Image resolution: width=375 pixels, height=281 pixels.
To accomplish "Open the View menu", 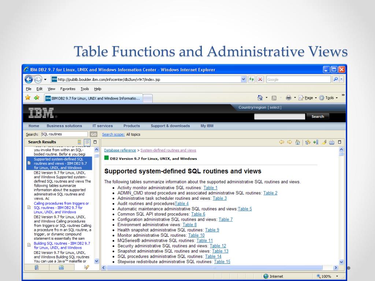I will (x=51, y=89).
